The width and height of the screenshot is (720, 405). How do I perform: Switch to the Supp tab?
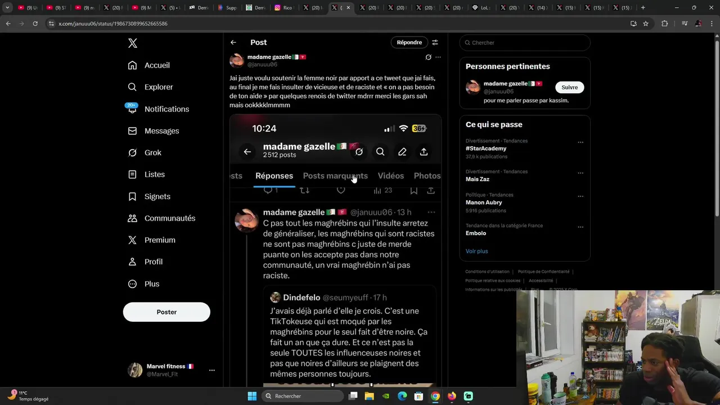[228, 8]
